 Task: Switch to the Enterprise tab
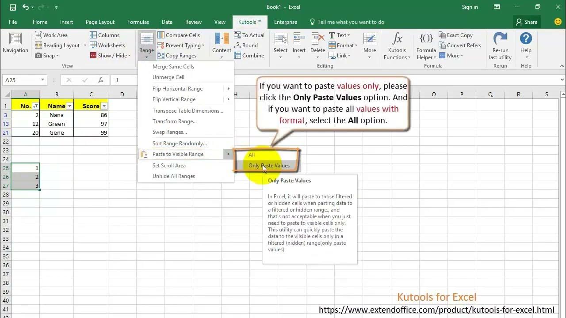(x=286, y=22)
